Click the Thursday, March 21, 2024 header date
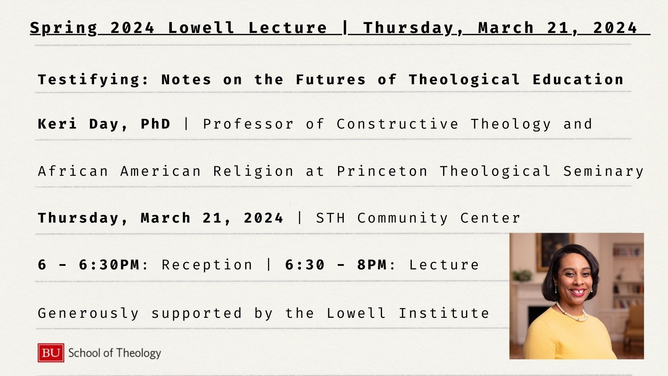This screenshot has width=668, height=376. click(500, 28)
